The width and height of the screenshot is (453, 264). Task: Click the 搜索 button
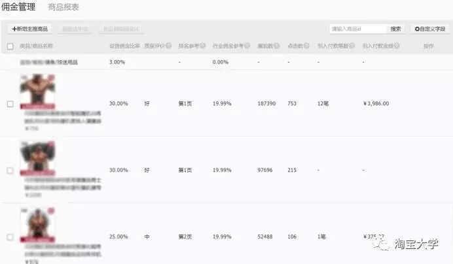[x=395, y=29]
